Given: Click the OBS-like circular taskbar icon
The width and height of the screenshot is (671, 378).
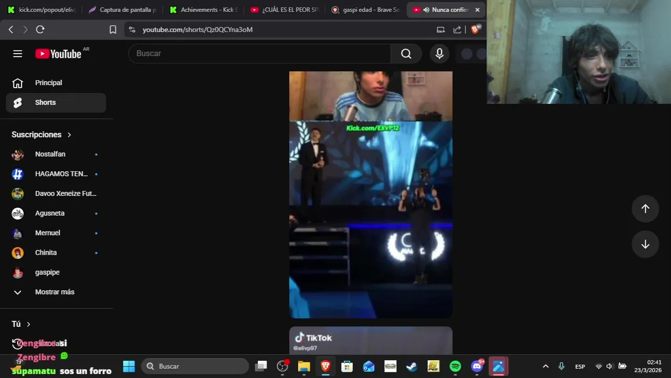Looking at the screenshot, I should (x=282, y=366).
